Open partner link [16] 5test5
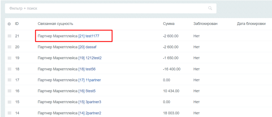The width and height of the screenshot is (272, 117). (87, 91)
